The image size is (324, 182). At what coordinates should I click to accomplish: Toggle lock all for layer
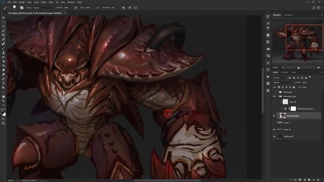[294, 87]
